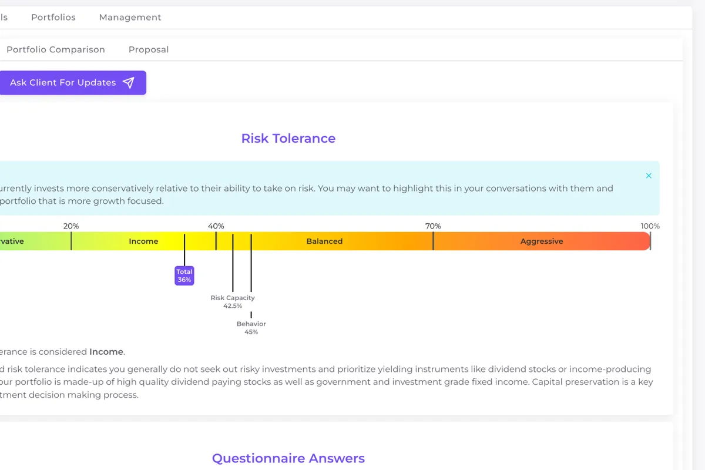The height and width of the screenshot is (470, 705).
Task: Click the 40% tick label on the scale
Action: click(x=216, y=226)
